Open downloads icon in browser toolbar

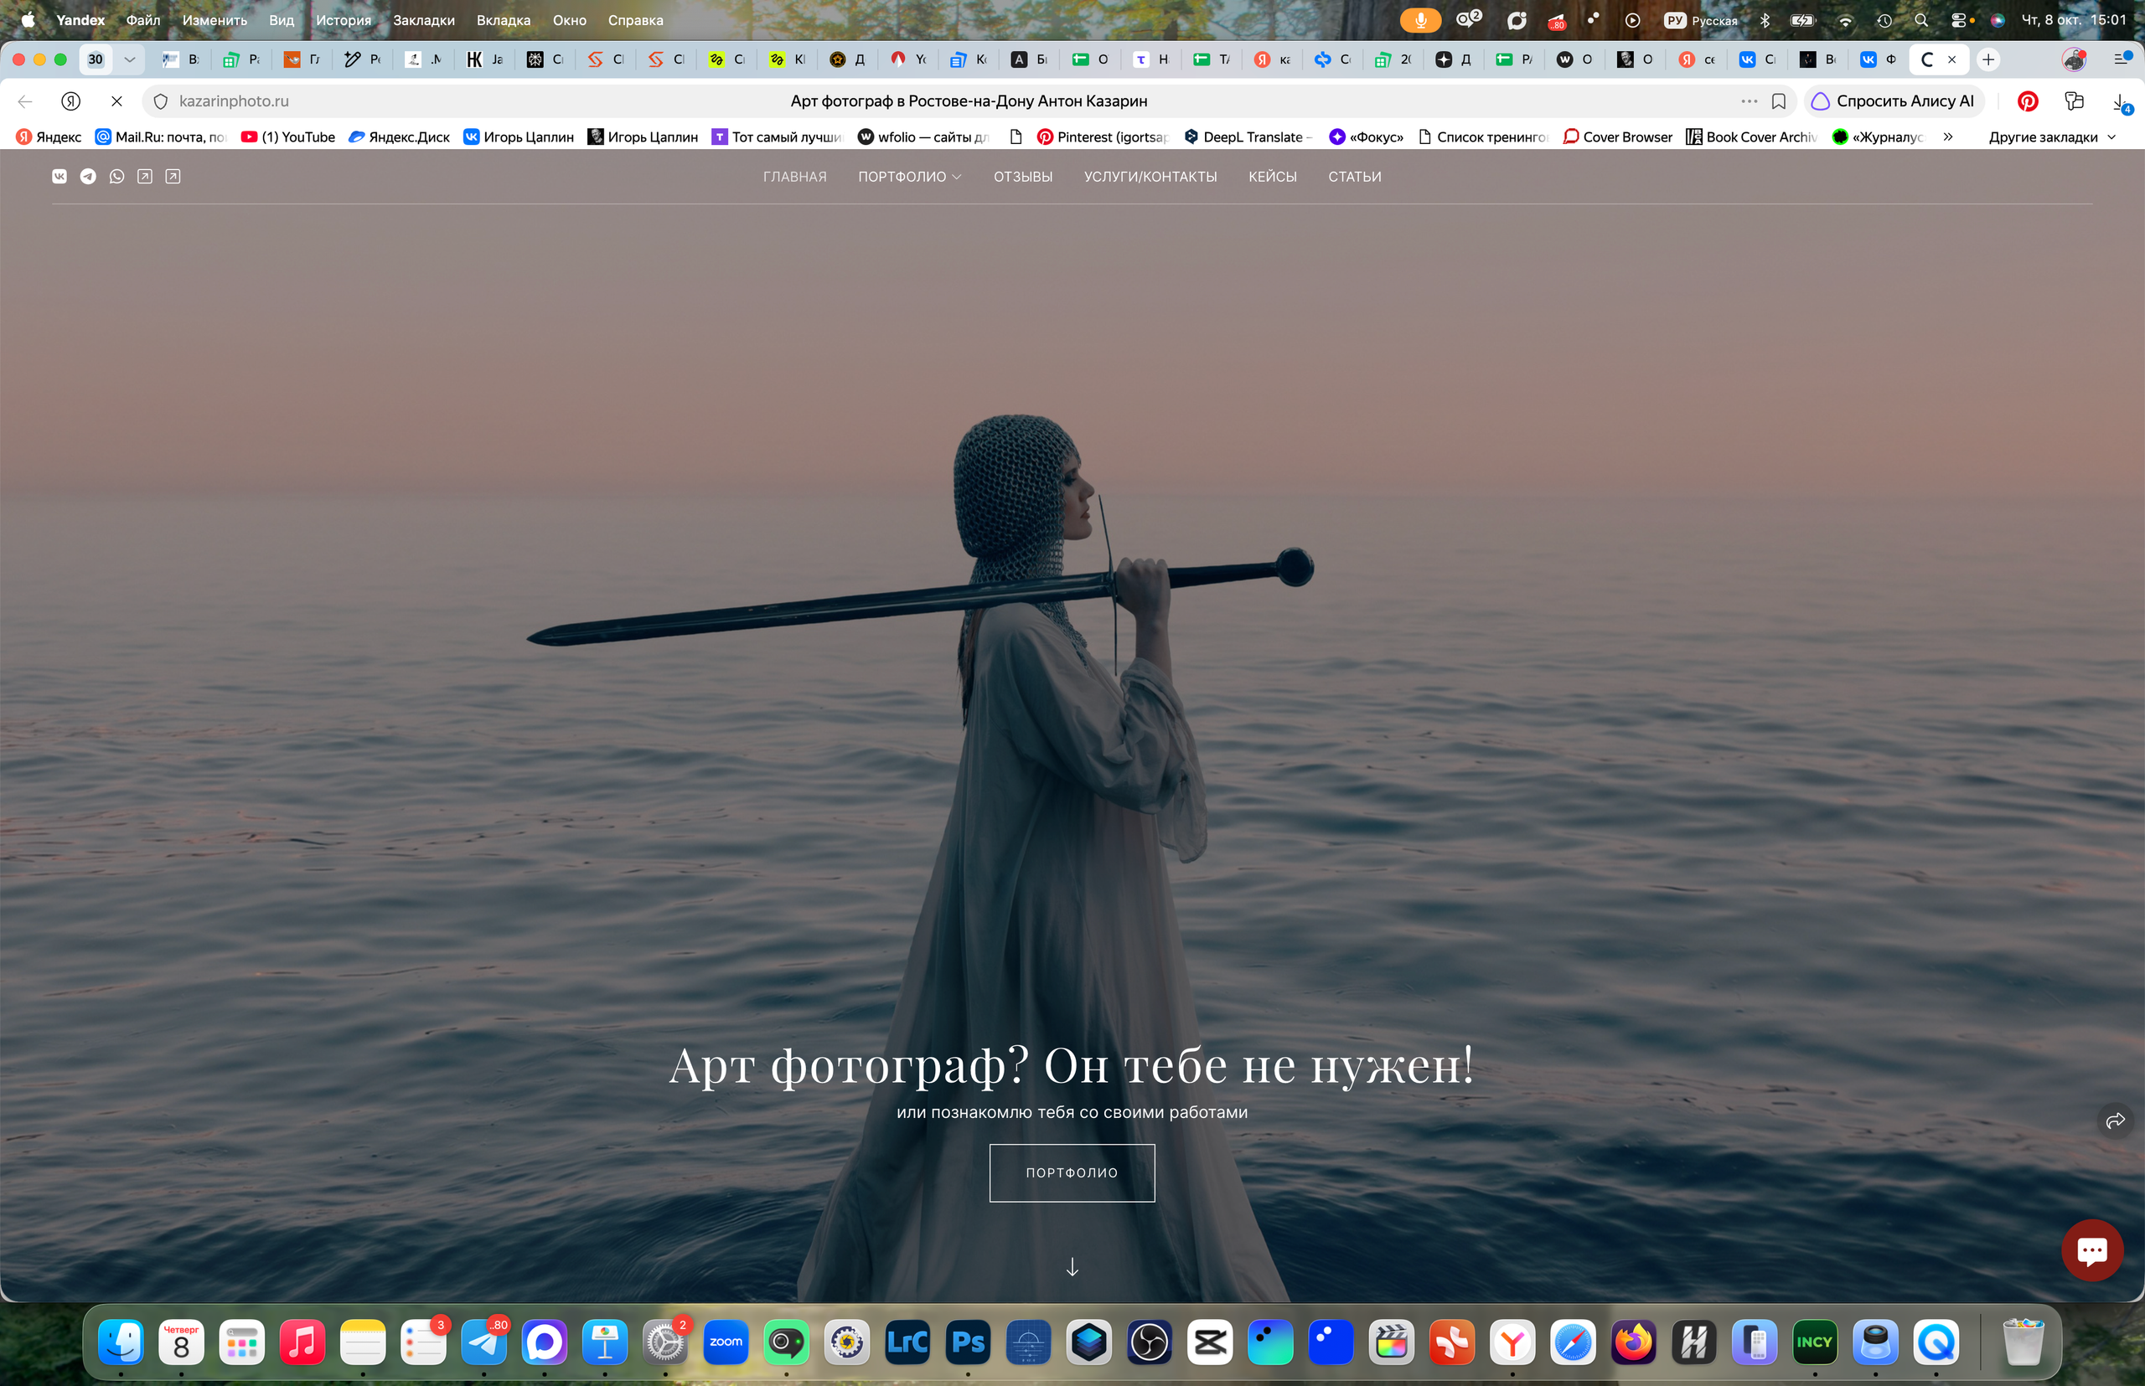[x=2121, y=101]
